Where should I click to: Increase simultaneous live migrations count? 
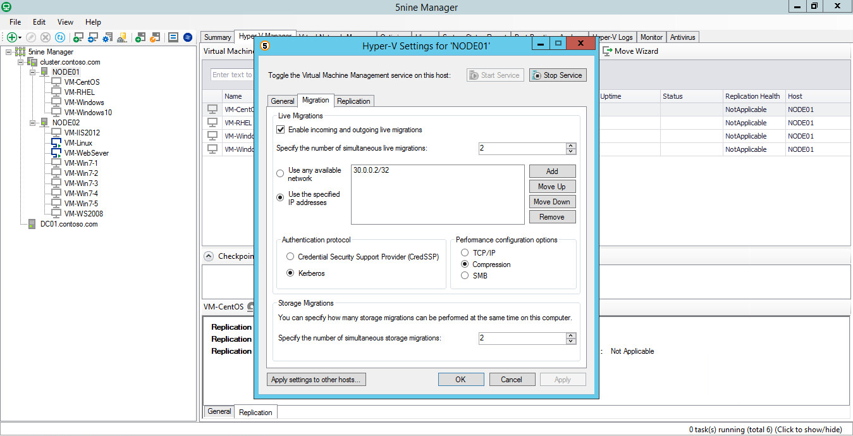click(571, 146)
